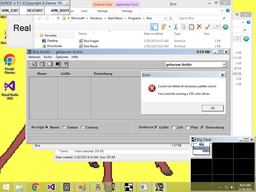Click OK in the Error dialog
The height and width of the screenshot is (192, 256).
pyautogui.click(x=212, y=108)
